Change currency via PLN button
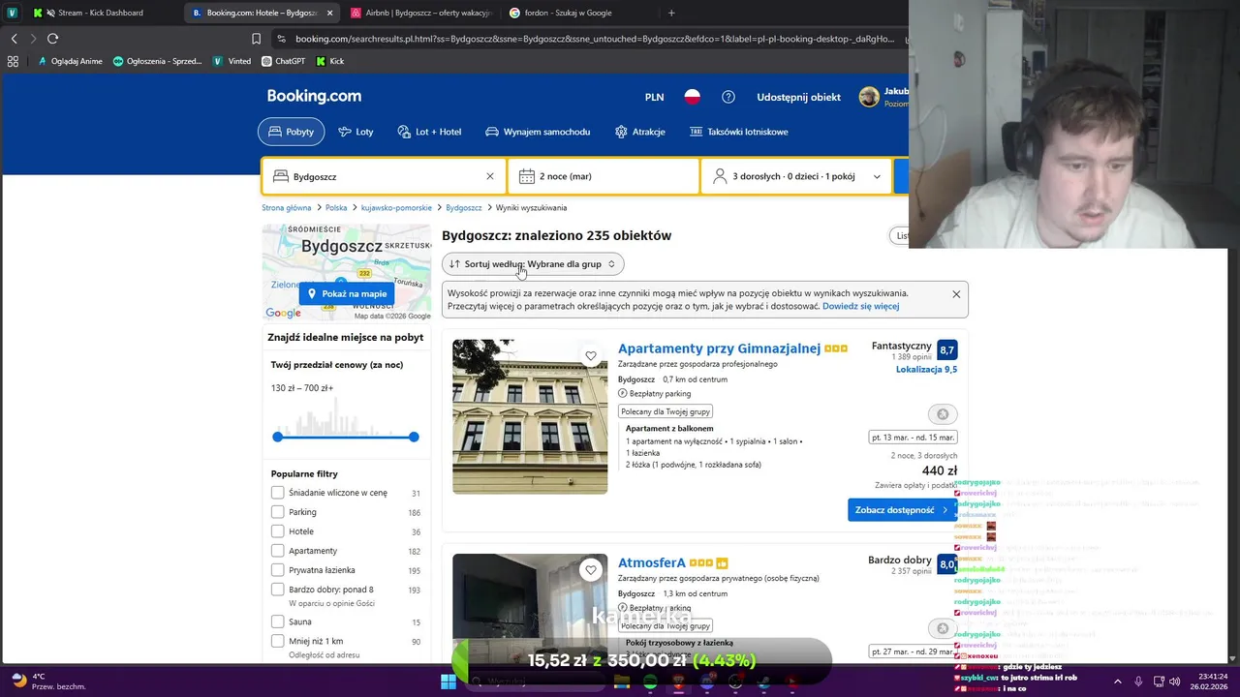Image resolution: width=1240 pixels, height=697 pixels. (654, 97)
